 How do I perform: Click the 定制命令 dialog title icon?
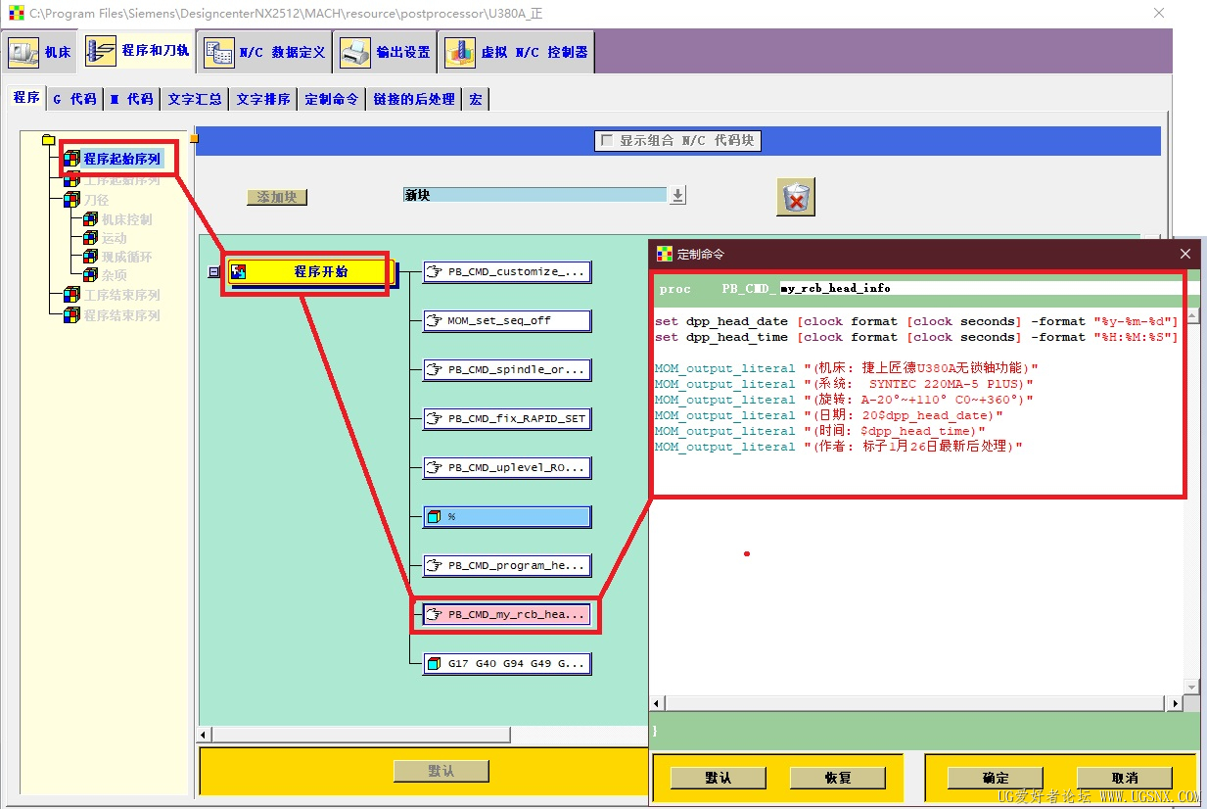(x=665, y=254)
